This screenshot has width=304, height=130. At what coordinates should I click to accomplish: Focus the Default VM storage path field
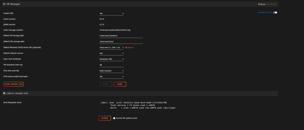(121, 36)
